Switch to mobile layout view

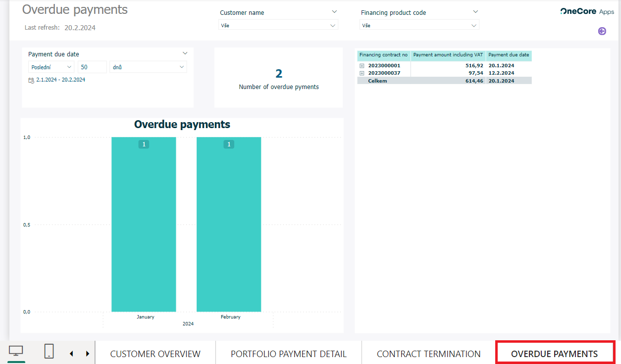[48, 351]
